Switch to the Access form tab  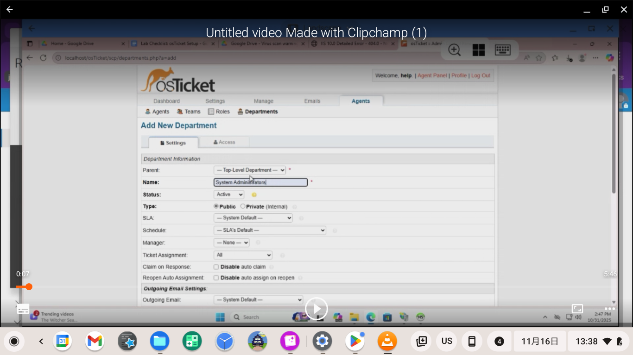pyautogui.click(x=224, y=142)
